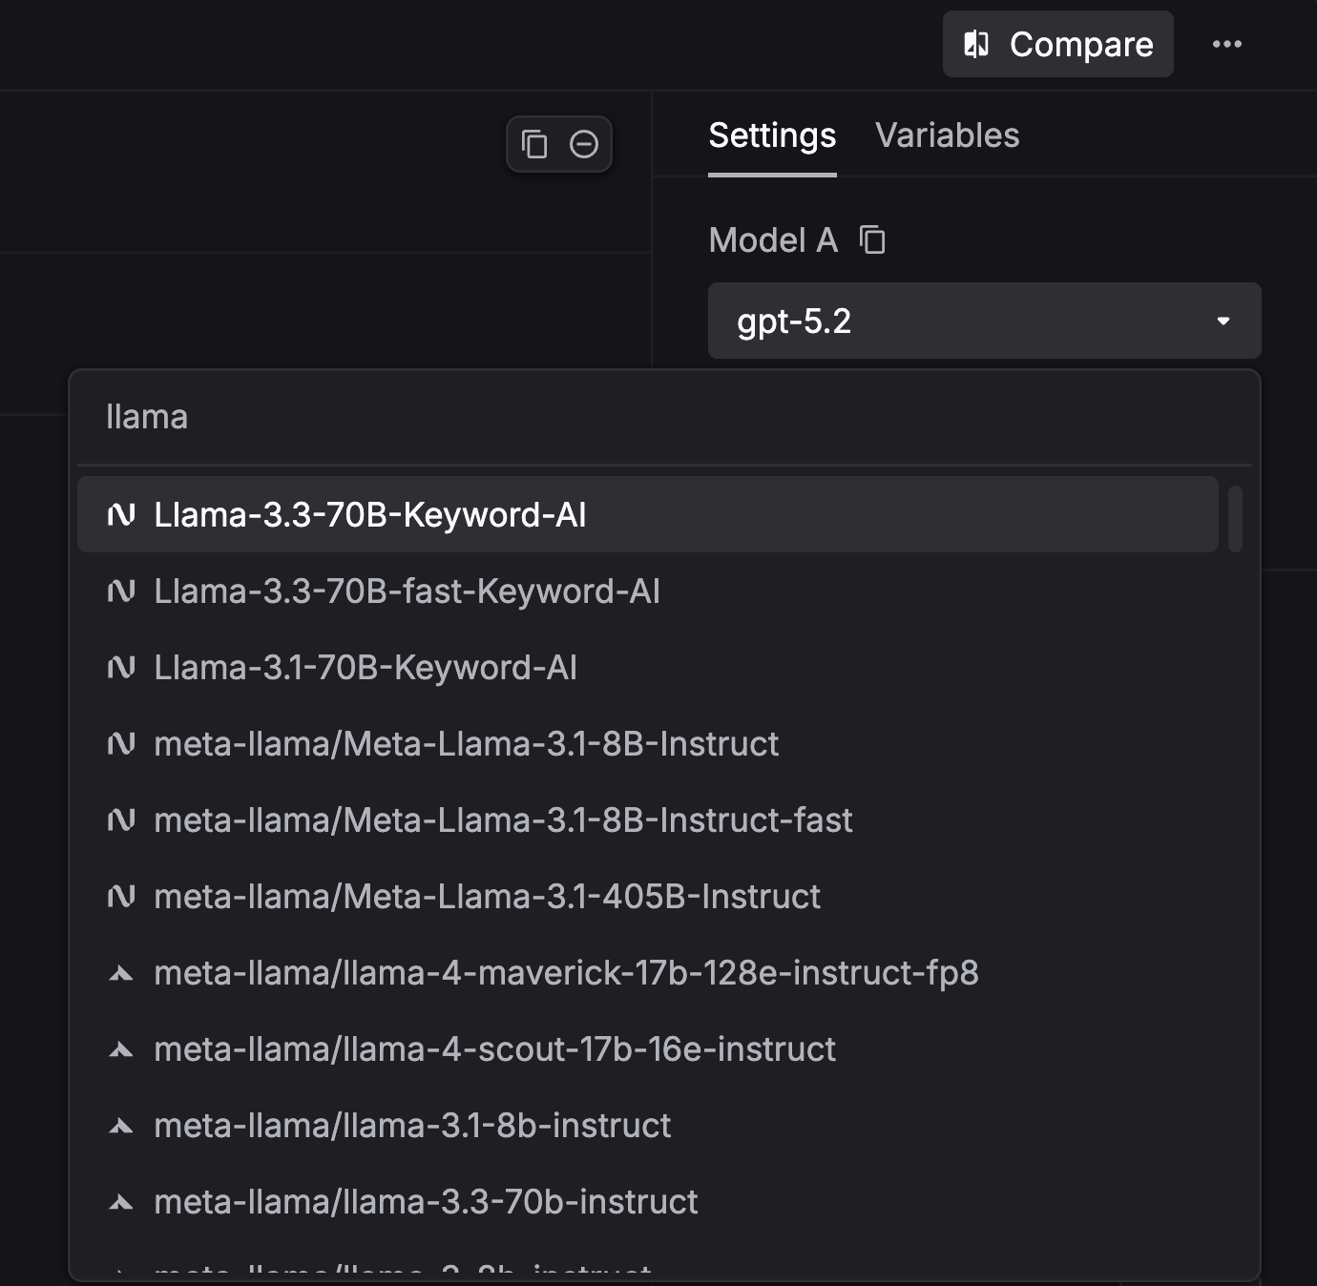Select Meta-Llama-3.1-405B-Instruct from the list
The height and width of the screenshot is (1286, 1317).
(x=487, y=897)
